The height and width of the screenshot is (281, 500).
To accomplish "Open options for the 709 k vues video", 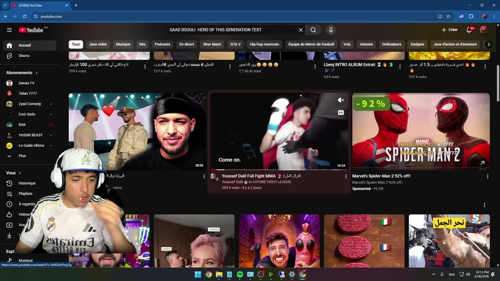I will pos(145,67).
